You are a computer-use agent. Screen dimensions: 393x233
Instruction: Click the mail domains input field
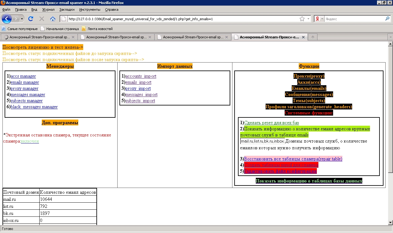pos(263,141)
